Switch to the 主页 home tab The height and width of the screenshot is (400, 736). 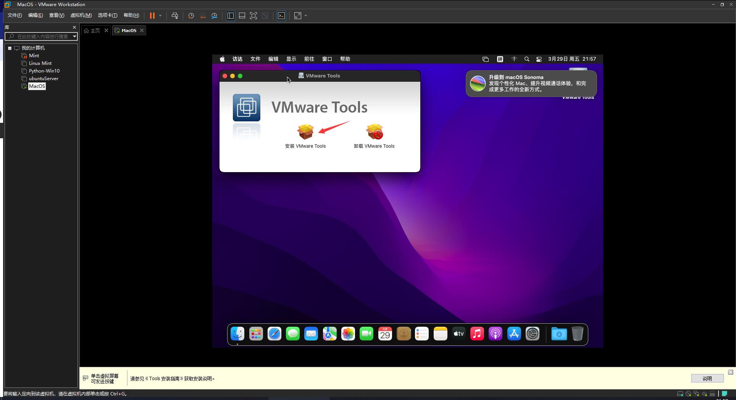(x=92, y=31)
